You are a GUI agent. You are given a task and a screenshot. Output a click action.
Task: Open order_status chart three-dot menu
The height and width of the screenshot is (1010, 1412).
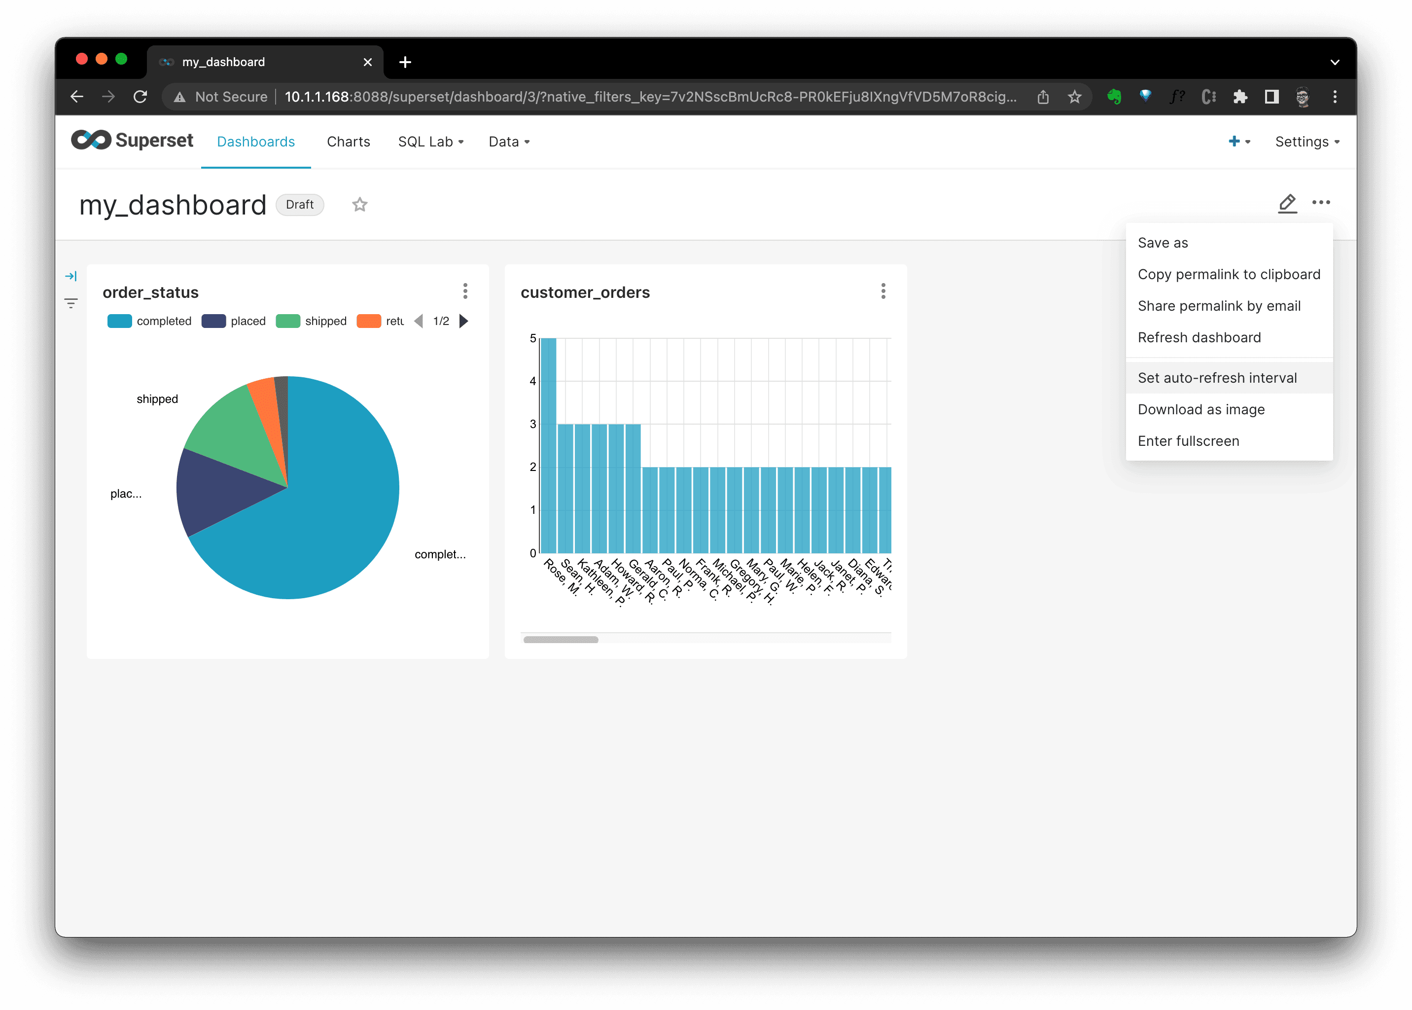(x=465, y=291)
